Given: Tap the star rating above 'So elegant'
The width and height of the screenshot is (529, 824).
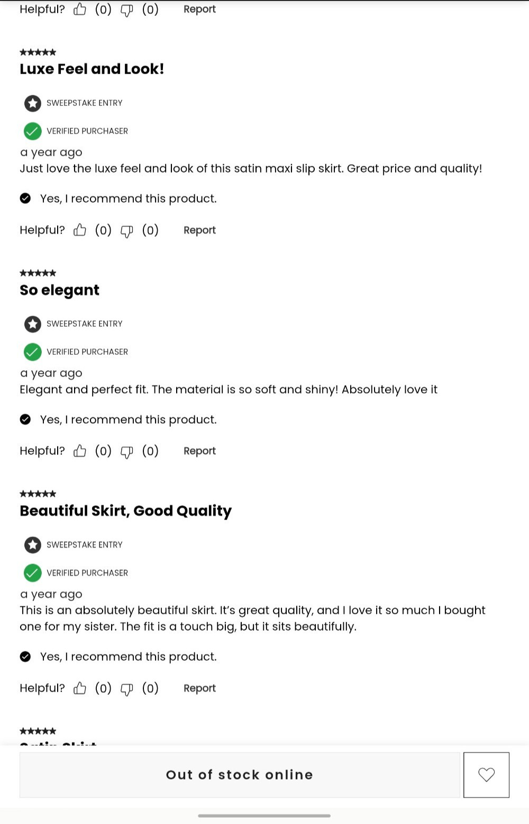Looking at the screenshot, I should 38,273.
